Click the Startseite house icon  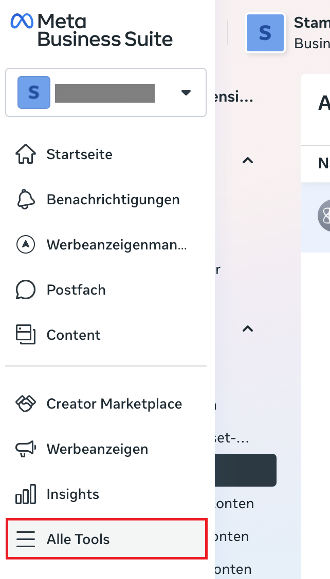click(26, 154)
